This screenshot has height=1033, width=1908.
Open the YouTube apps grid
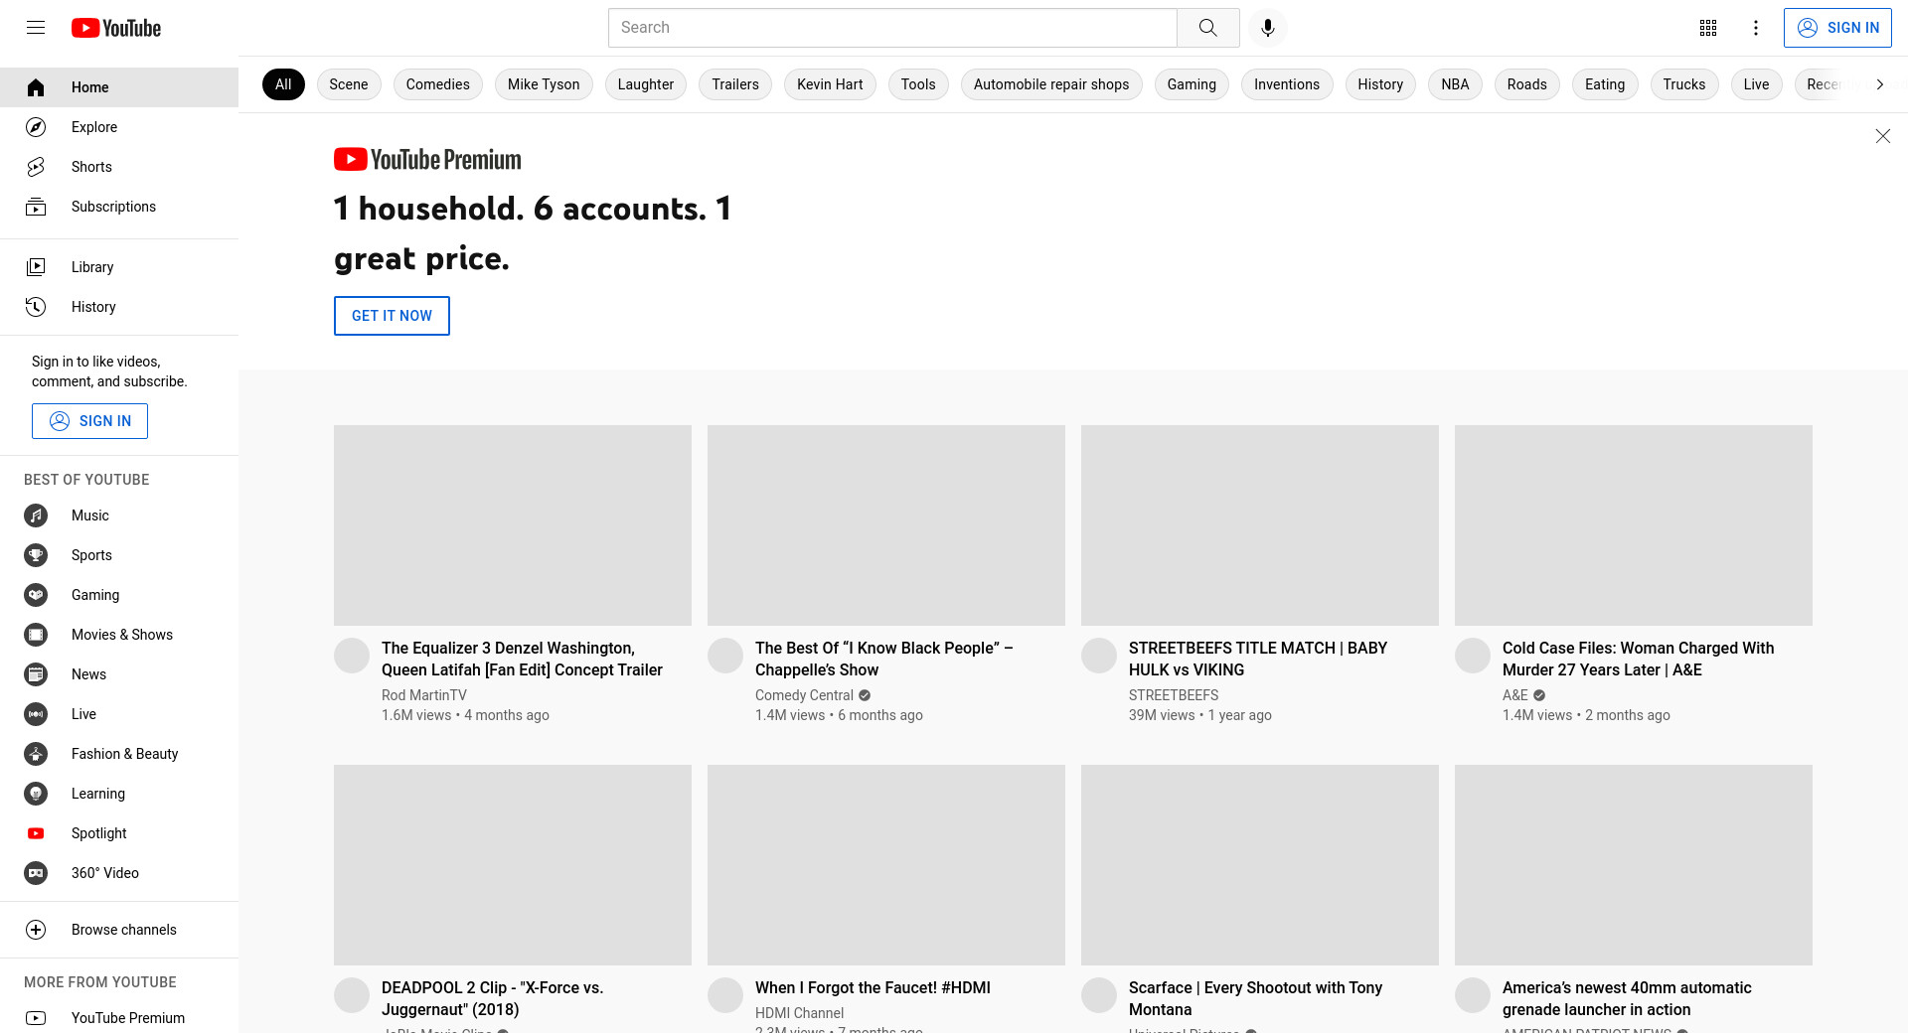coord(1708,28)
